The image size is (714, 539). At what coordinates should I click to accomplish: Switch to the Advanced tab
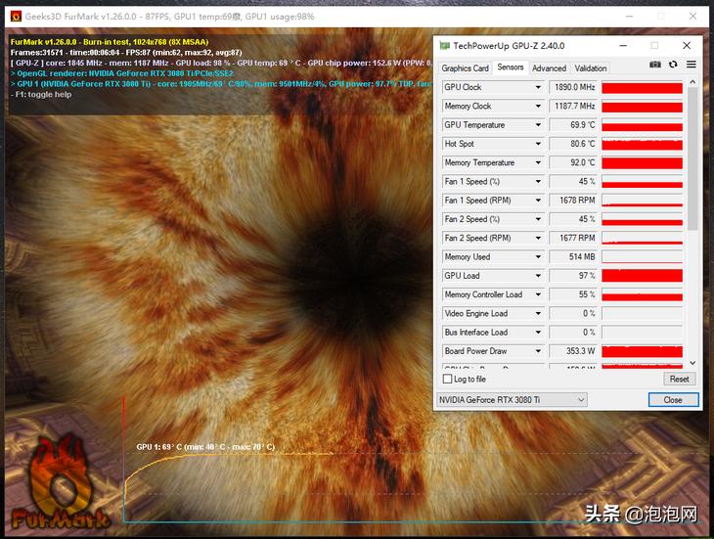coord(549,68)
